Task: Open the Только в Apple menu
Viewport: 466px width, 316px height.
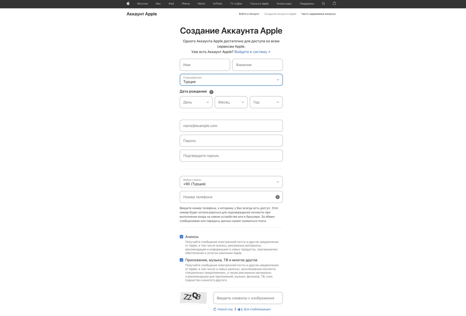Action: click(x=259, y=4)
